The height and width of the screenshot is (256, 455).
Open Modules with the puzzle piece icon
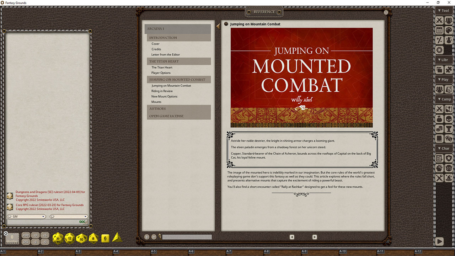[449, 70]
